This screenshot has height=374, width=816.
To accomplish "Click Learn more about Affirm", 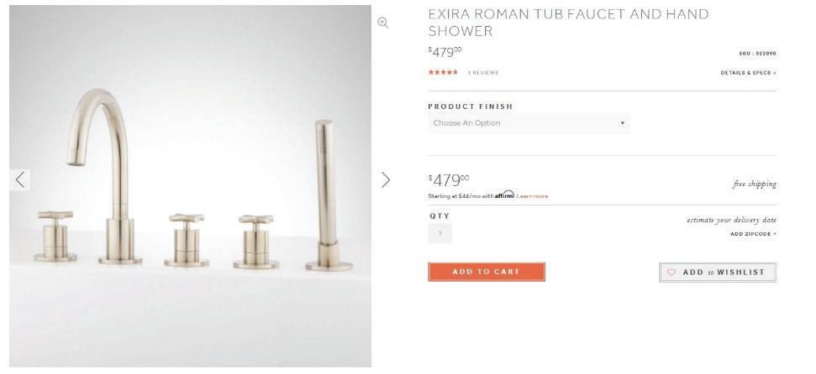I will pos(533,196).
